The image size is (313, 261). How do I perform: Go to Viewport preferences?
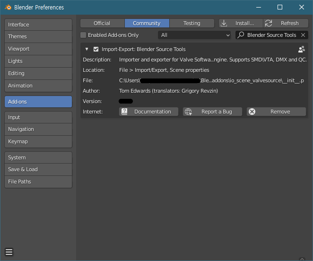(38, 49)
